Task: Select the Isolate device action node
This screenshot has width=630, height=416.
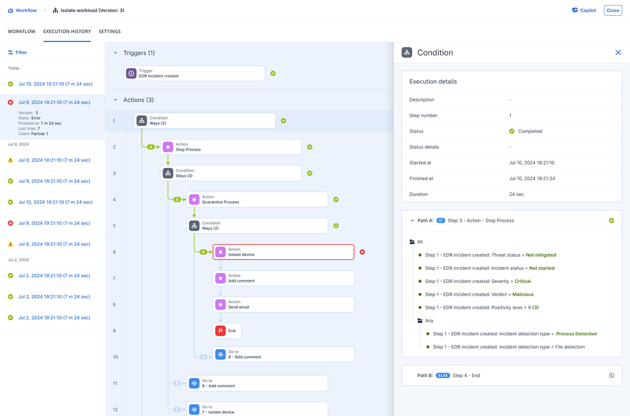Action: click(x=283, y=252)
